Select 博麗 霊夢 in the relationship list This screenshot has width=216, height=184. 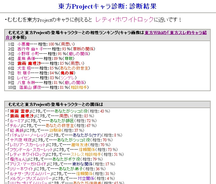click(19, 111)
